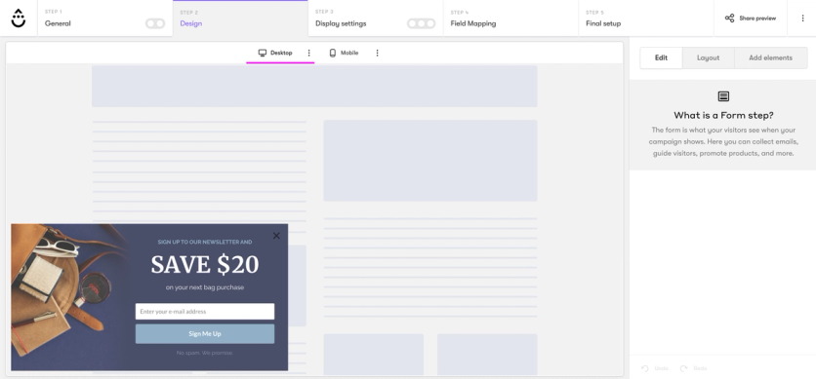Screen dimensions: 816x379
Task: Click the Sign Me Up button
Action: 205,334
